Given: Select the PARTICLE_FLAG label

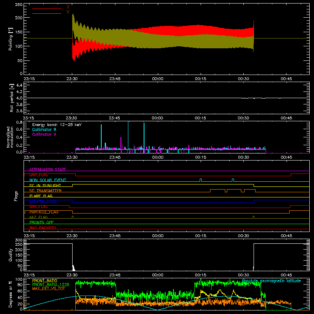Looking at the screenshot, I should tap(44, 212).
